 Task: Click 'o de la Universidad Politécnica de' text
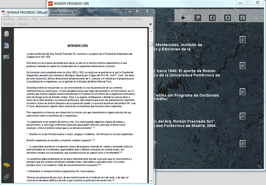[188, 75]
